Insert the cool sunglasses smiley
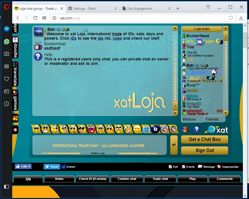 [x=82, y=129]
